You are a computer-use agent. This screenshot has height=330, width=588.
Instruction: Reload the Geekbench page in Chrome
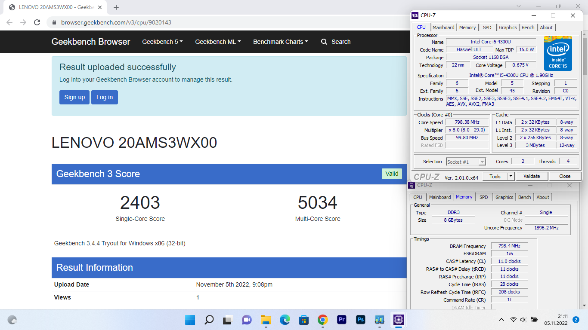(x=37, y=22)
